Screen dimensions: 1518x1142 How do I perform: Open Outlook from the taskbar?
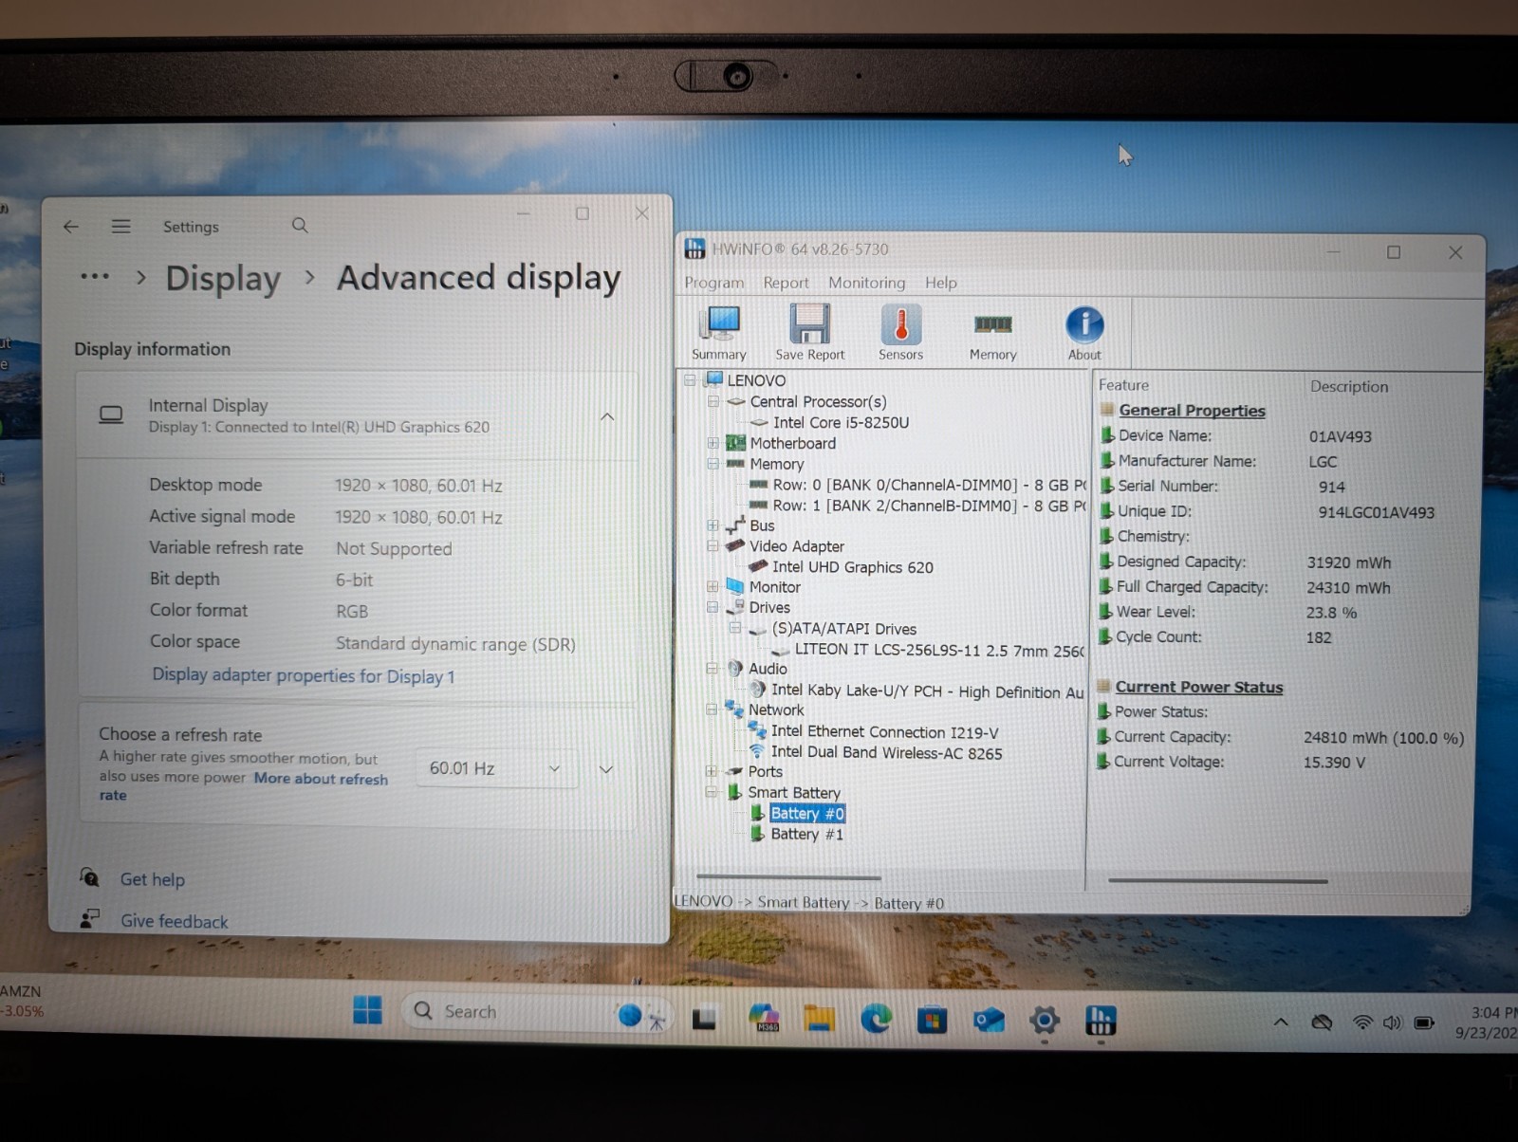point(989,1021)
